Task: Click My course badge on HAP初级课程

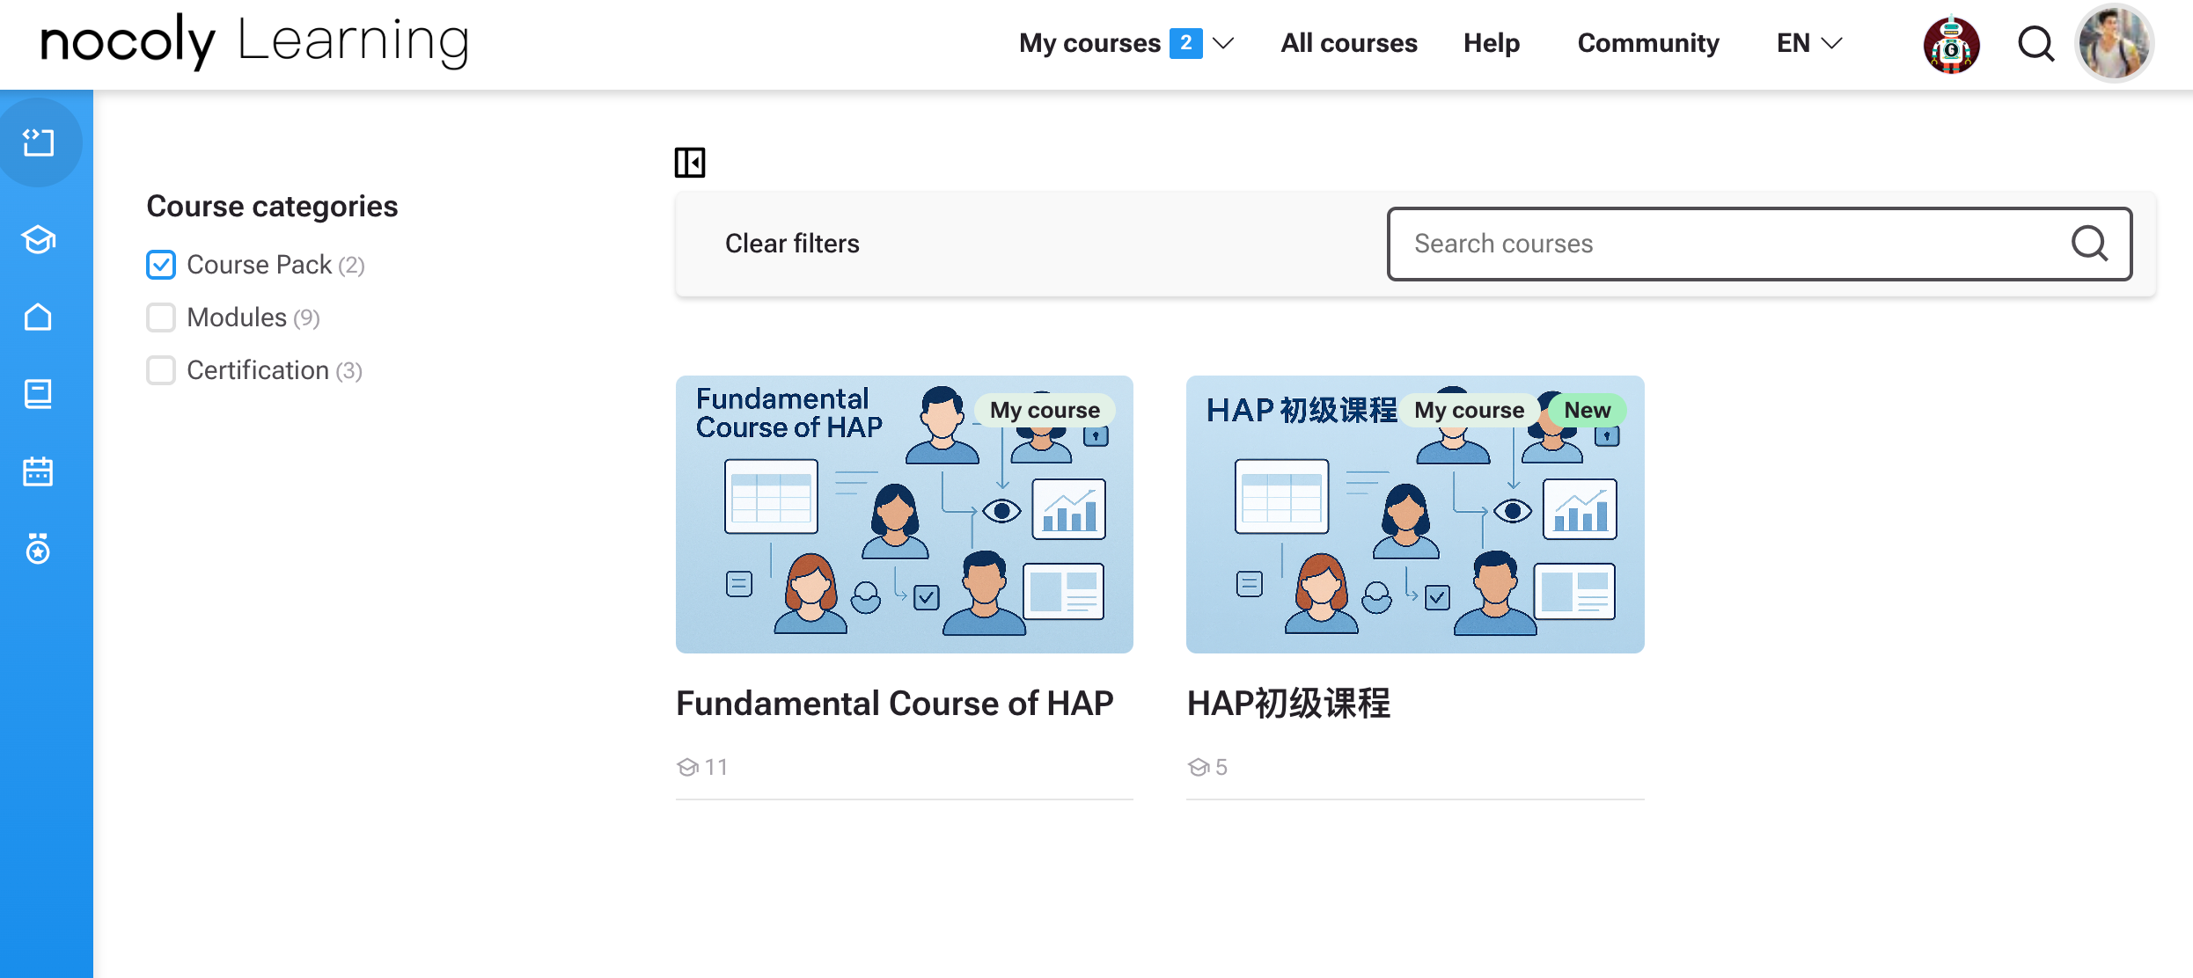Action: (x=1469, y=410)
